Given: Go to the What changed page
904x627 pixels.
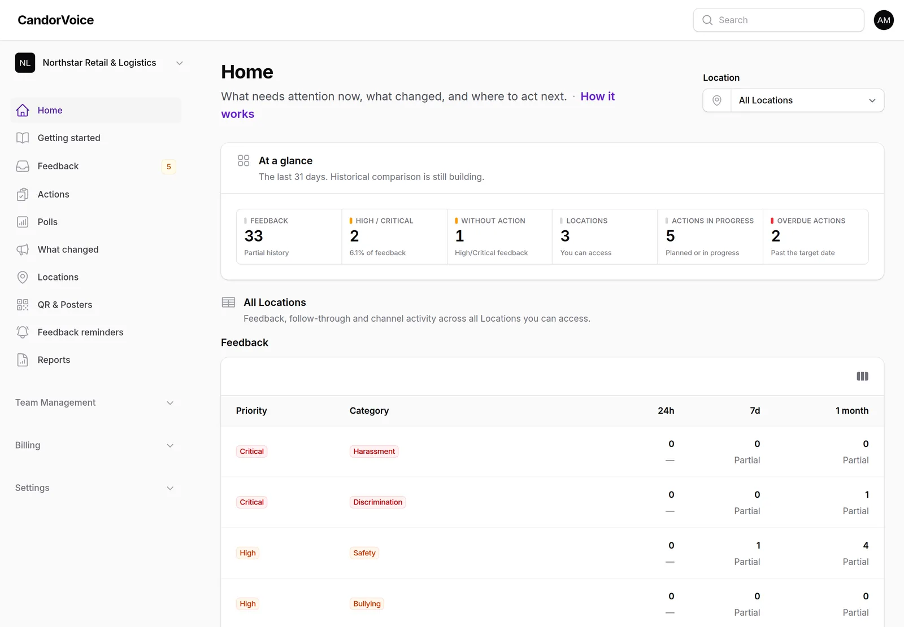Looking at the screenshot, I should [96, 250].
